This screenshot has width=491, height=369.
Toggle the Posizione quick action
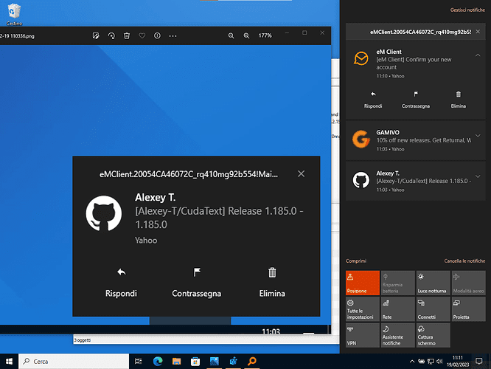point(363,283)
